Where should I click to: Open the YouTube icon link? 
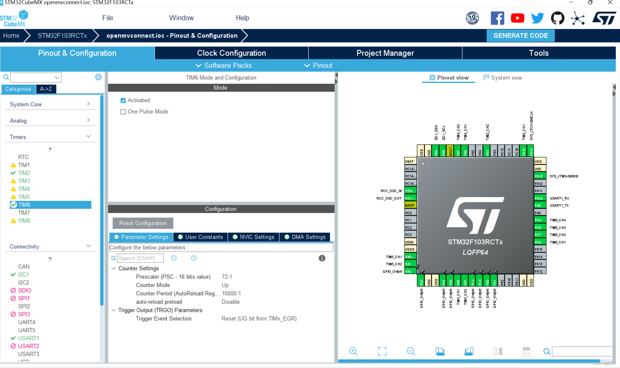click(x=518, y=18)
